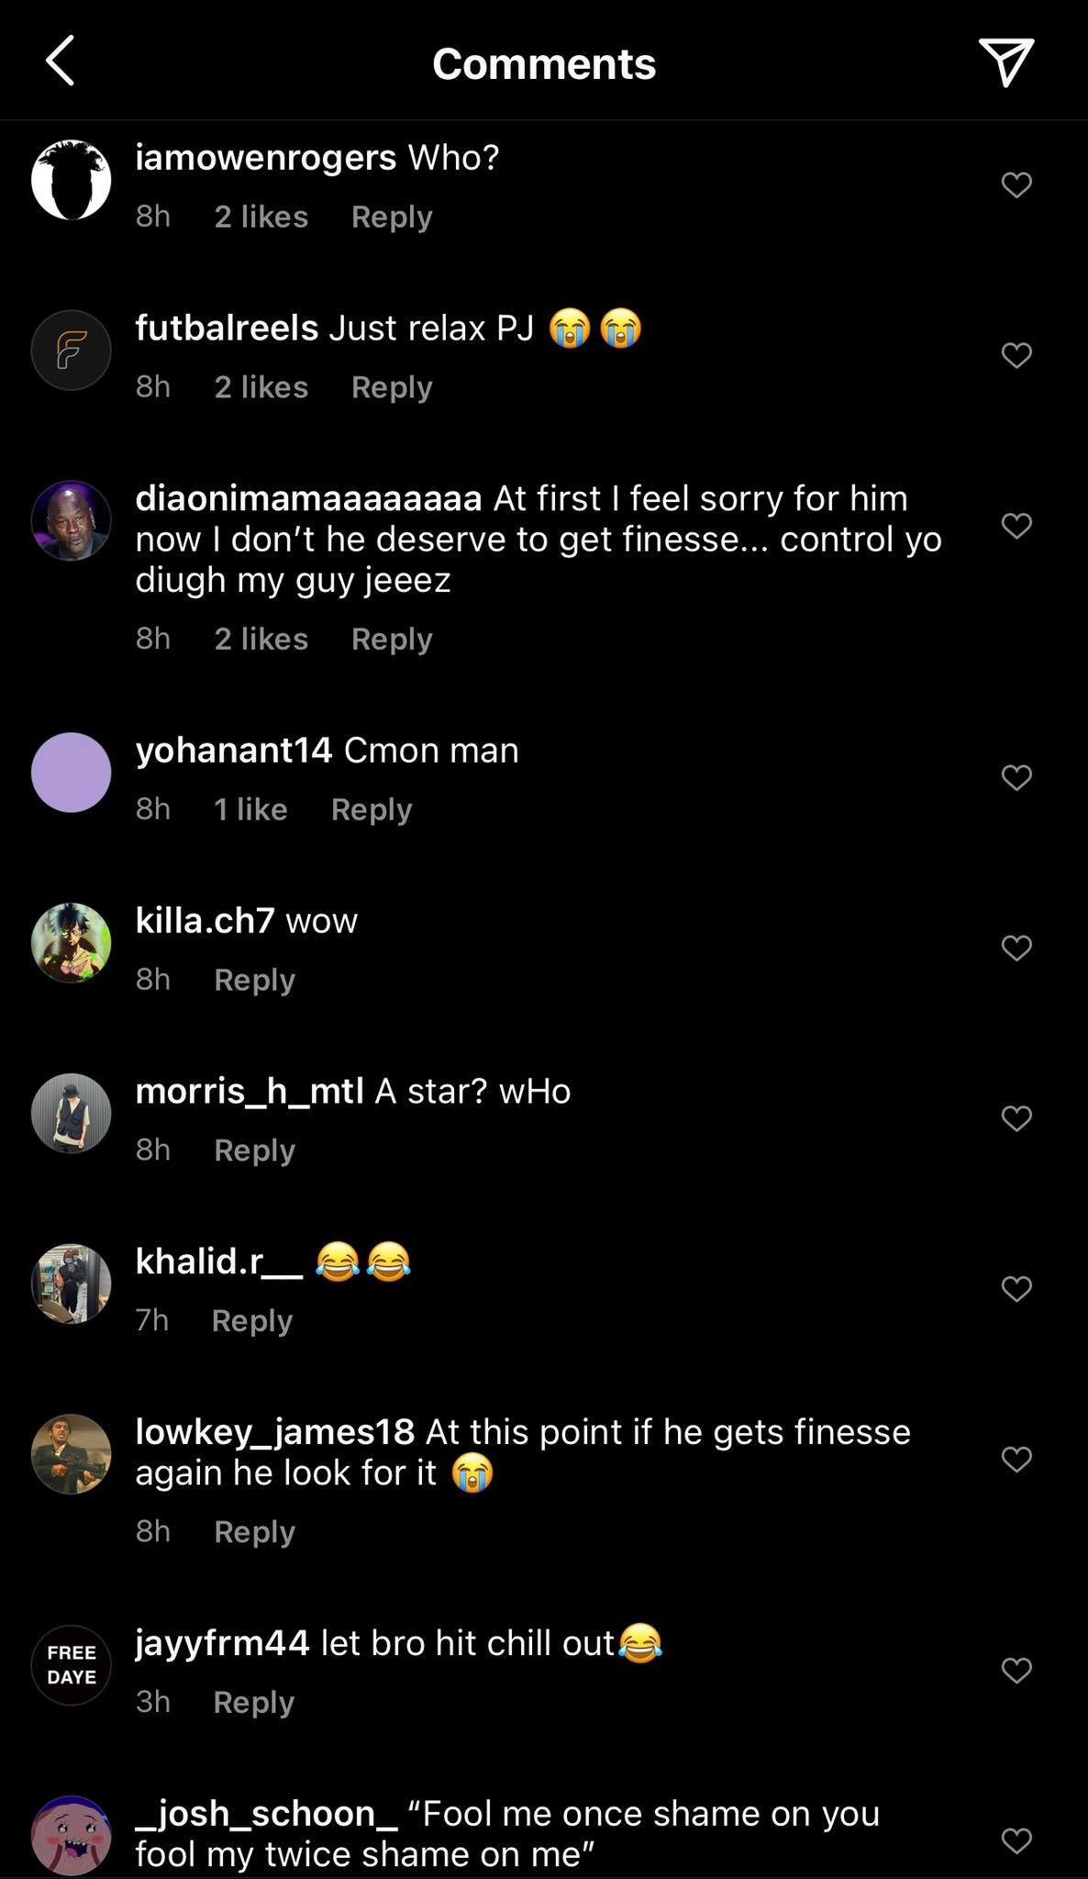The height and width of the screenshot is (1879, 1088).
Task: Heart killa.ch7's "wow" comment
Action: [x=1016, y=948]
